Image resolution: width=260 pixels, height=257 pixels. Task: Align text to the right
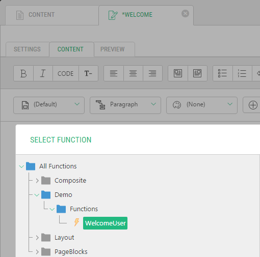152,73
